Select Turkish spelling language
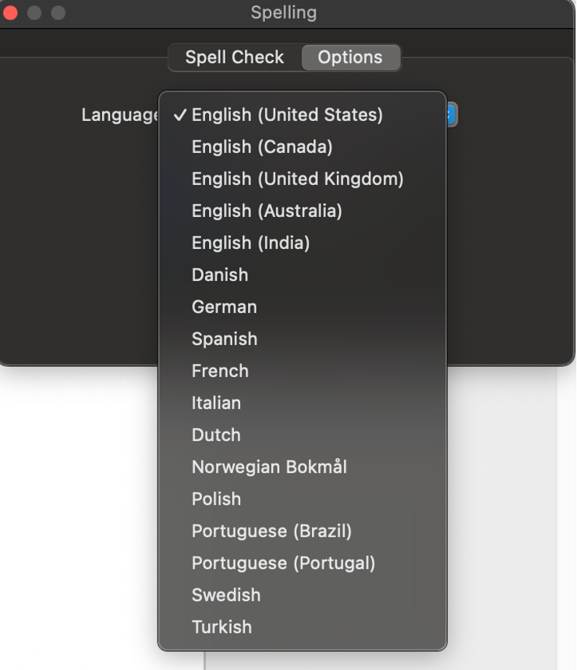The height and width of the screenshot is (670, 577). point(221,627)
